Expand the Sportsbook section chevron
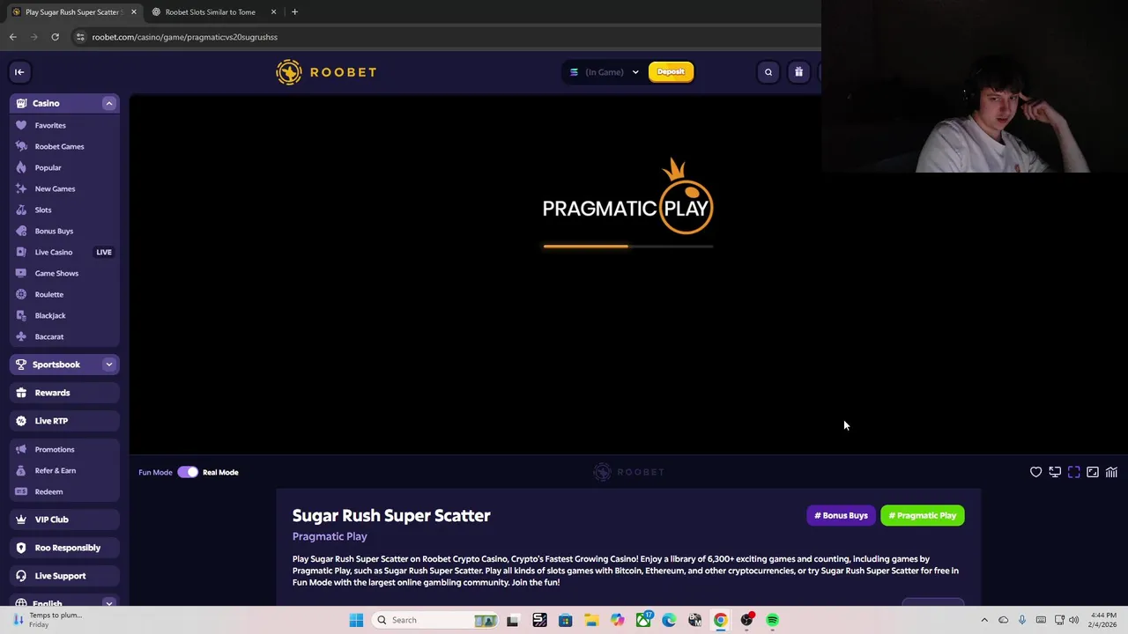 click(x=109, y=365)
